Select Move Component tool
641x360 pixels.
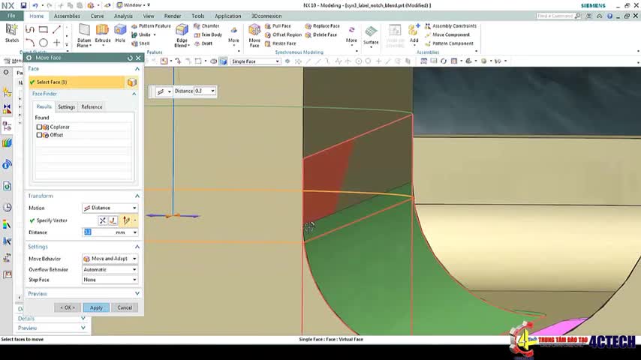click(x=447, y=34)
